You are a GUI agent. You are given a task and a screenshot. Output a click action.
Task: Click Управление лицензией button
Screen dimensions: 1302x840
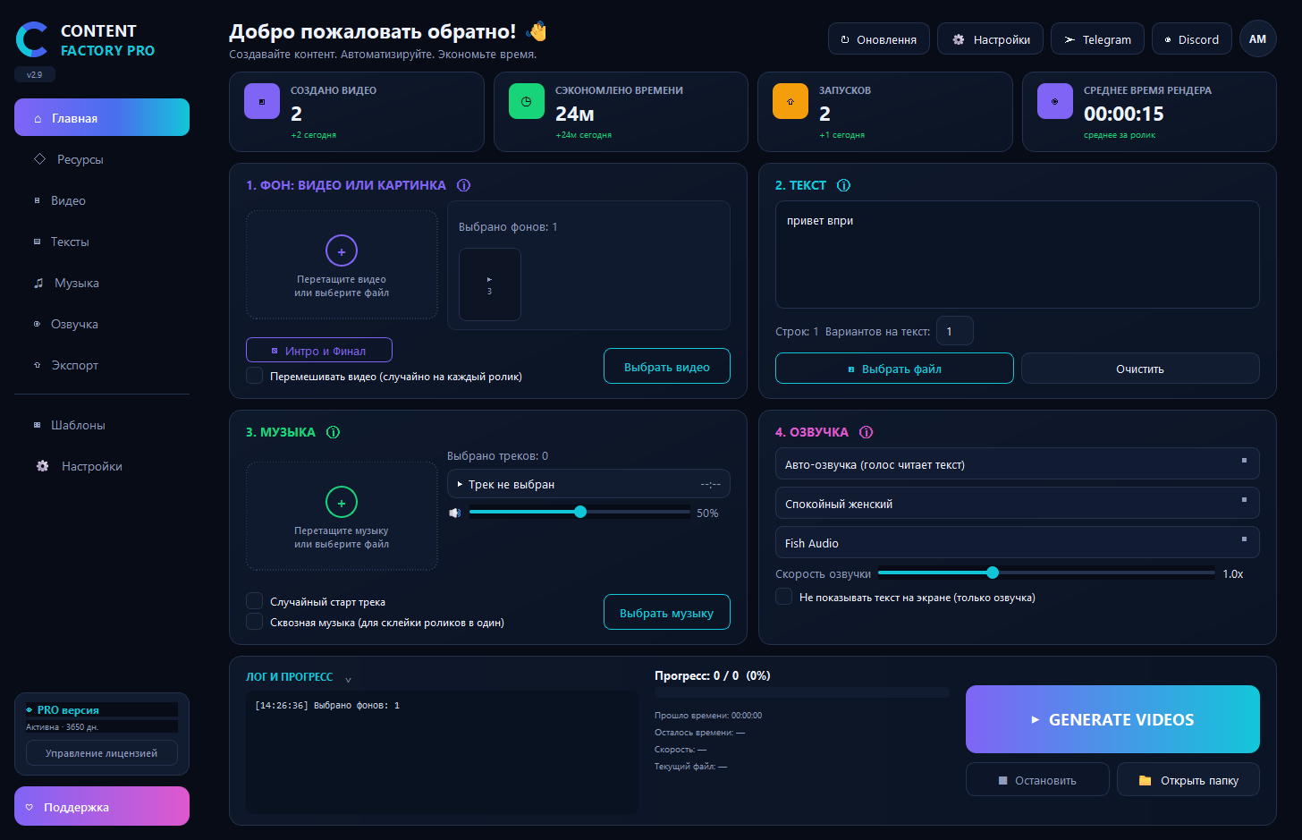coord(102,753)
